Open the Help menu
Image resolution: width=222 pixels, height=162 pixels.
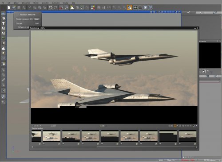73,3
